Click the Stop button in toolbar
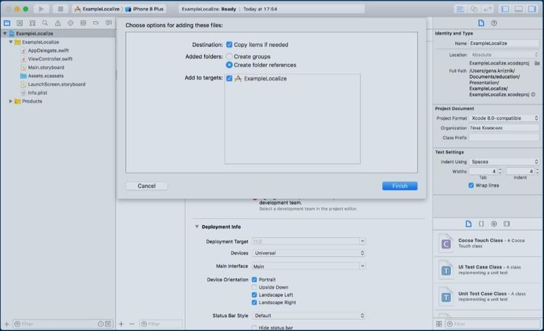This screenshot has height=331, width=544. point(60,9)
